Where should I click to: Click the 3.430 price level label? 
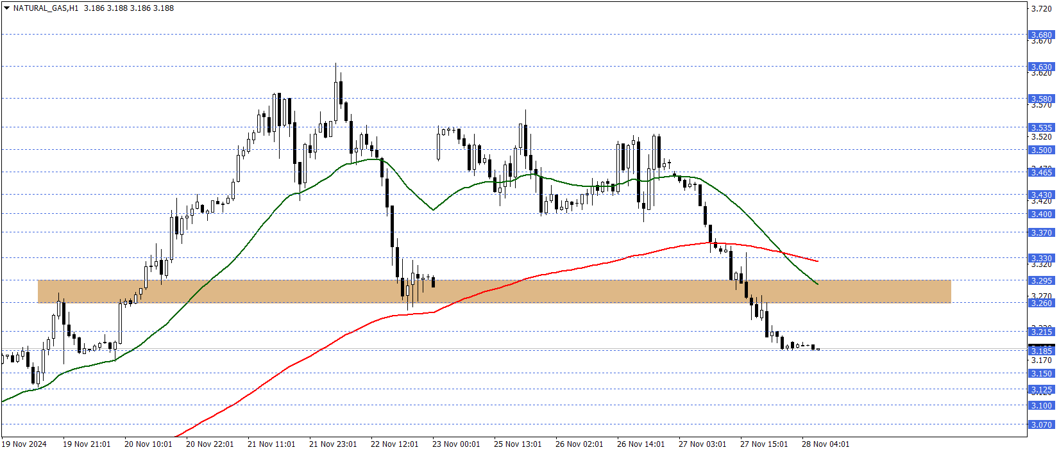(x=1042, y=195)
